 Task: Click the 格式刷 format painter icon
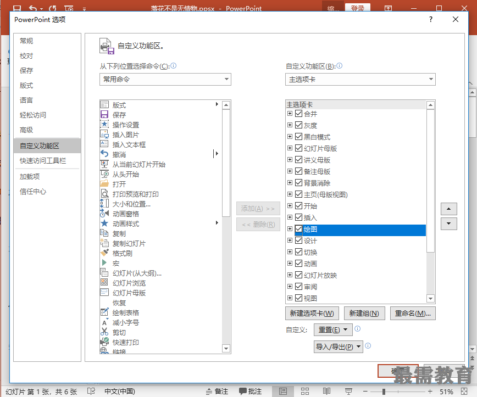104,253
